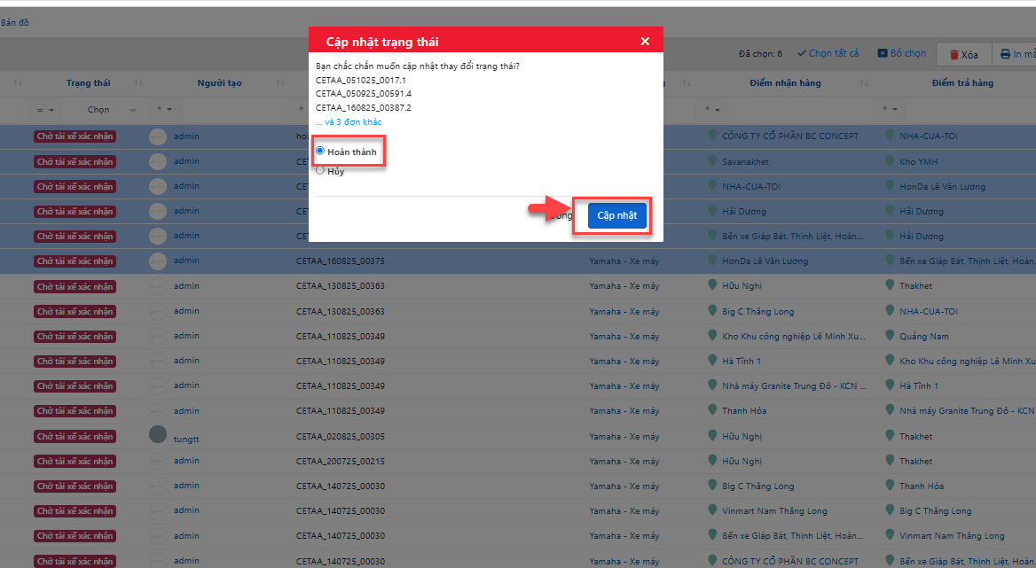1036x568 pixels.
Task: Click the tungtt user avatar
Action: 158,435
